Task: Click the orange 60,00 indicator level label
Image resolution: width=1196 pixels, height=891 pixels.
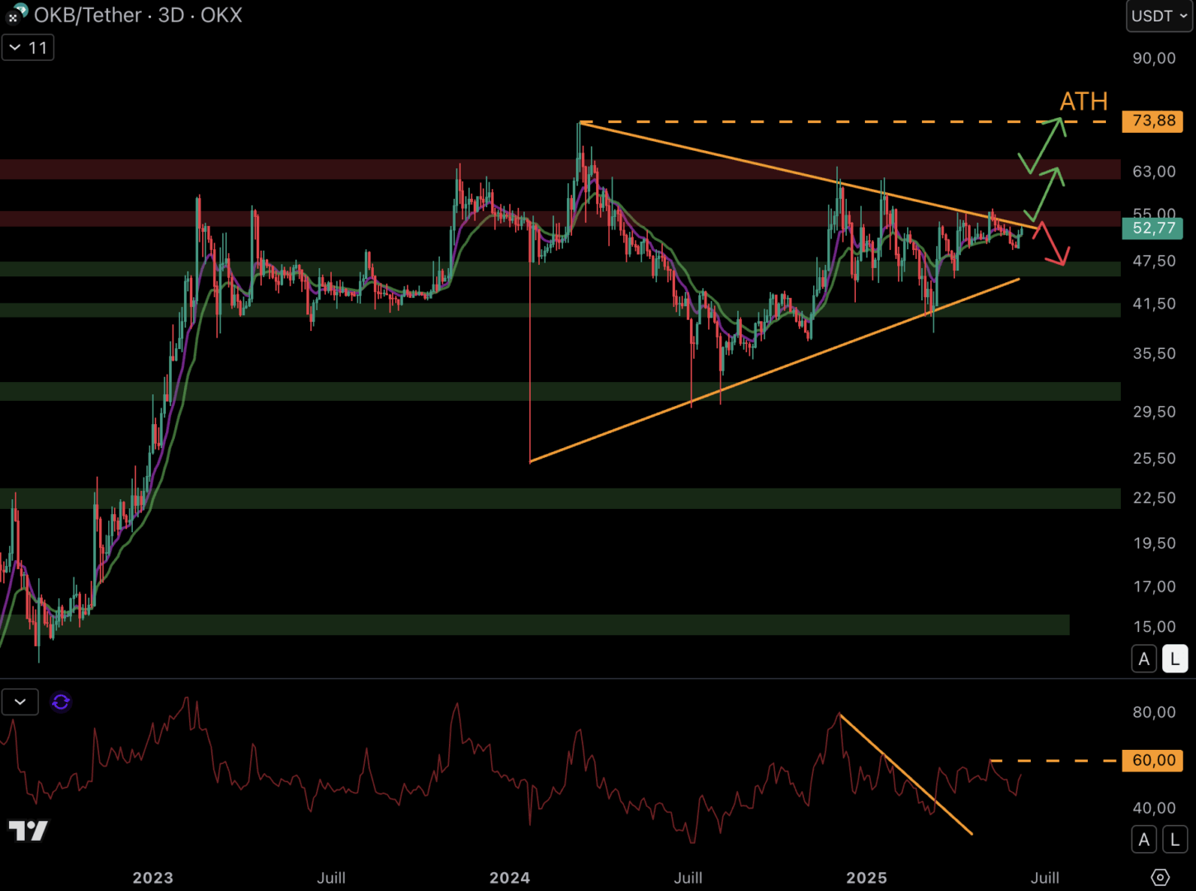Action: click(x=1153, y=760)
